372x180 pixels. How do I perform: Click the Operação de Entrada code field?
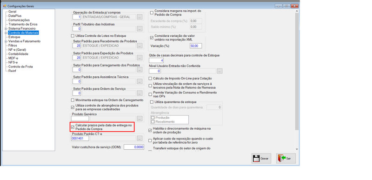coord(77,17)
